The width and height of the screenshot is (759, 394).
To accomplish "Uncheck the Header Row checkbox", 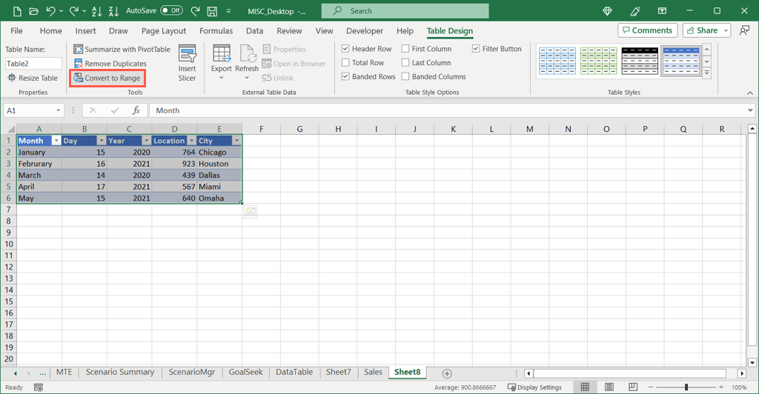I will point(345,49).
